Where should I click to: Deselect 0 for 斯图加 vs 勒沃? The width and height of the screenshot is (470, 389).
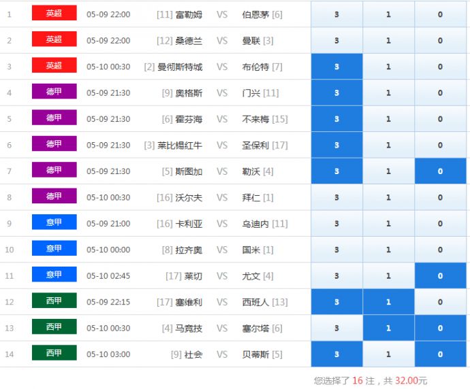click(x=440, y=171)
